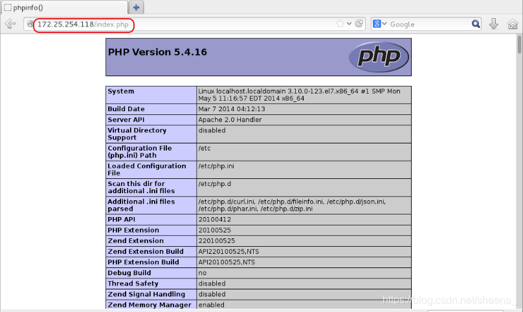Select the 'Server API' row label
Viewport: 523px width, 312px height.
pos(126,120)
